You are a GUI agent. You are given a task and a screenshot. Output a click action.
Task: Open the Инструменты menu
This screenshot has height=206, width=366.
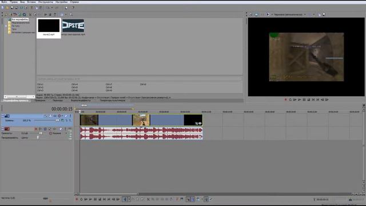46,2
